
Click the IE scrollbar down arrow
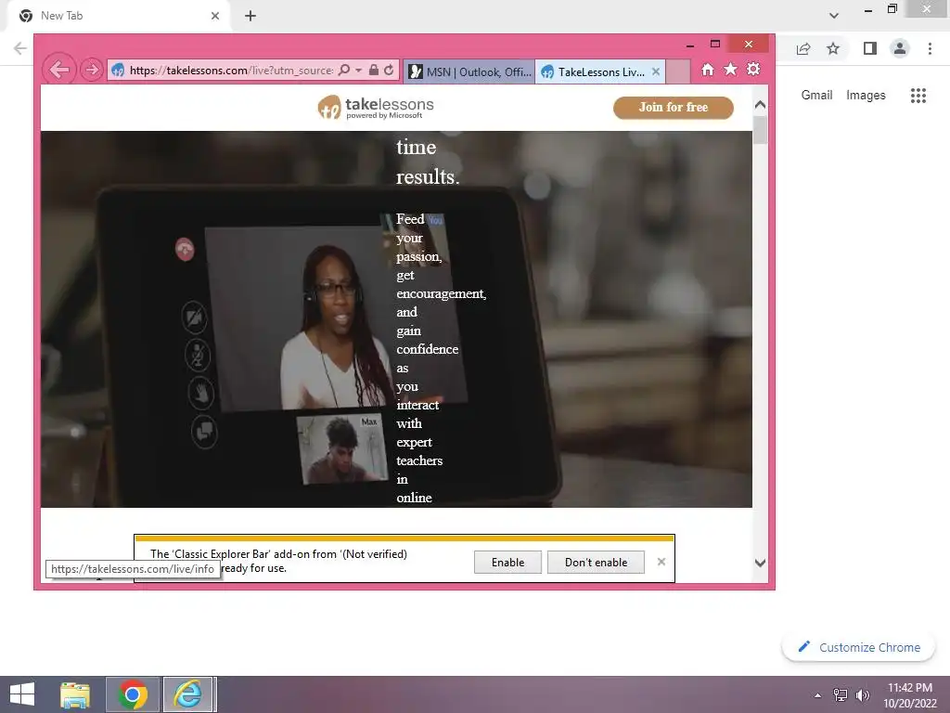click(761, 563)
